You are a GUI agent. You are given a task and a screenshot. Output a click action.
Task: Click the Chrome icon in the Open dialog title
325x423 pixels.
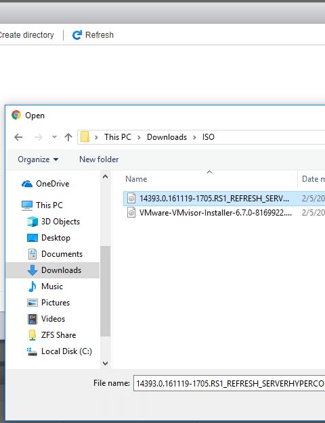click(x=16, y=115)
